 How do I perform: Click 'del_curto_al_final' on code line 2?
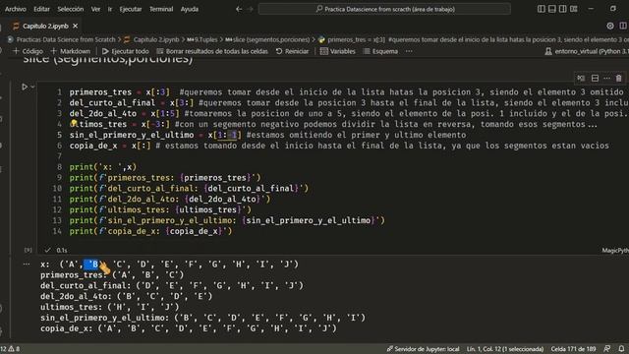tap(112, 103)
